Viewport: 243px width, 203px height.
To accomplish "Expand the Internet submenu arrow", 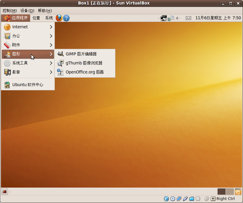I will [x=51, y=27].
